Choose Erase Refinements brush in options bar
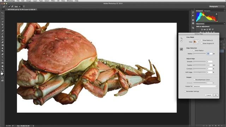Viewport: 226px width, 127px height. pyautogui.click(x=12, y=6)
